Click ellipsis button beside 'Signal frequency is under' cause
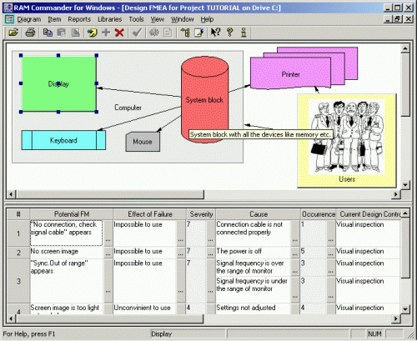Image resolution: width=417 pixels, height=341 pixels. 295,289
